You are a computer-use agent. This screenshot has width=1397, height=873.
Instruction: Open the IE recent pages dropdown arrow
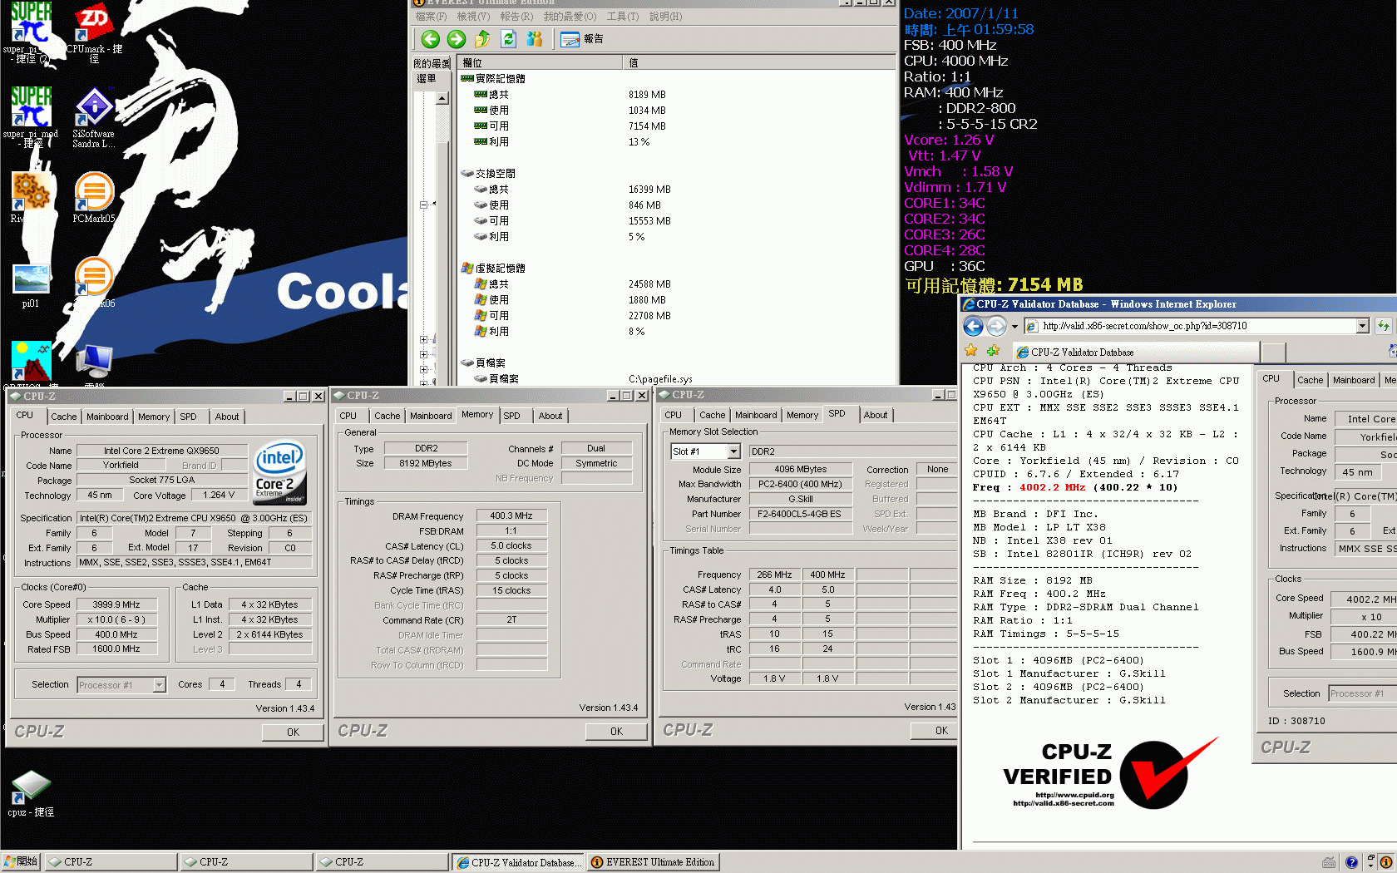(x=1014, y=326)
